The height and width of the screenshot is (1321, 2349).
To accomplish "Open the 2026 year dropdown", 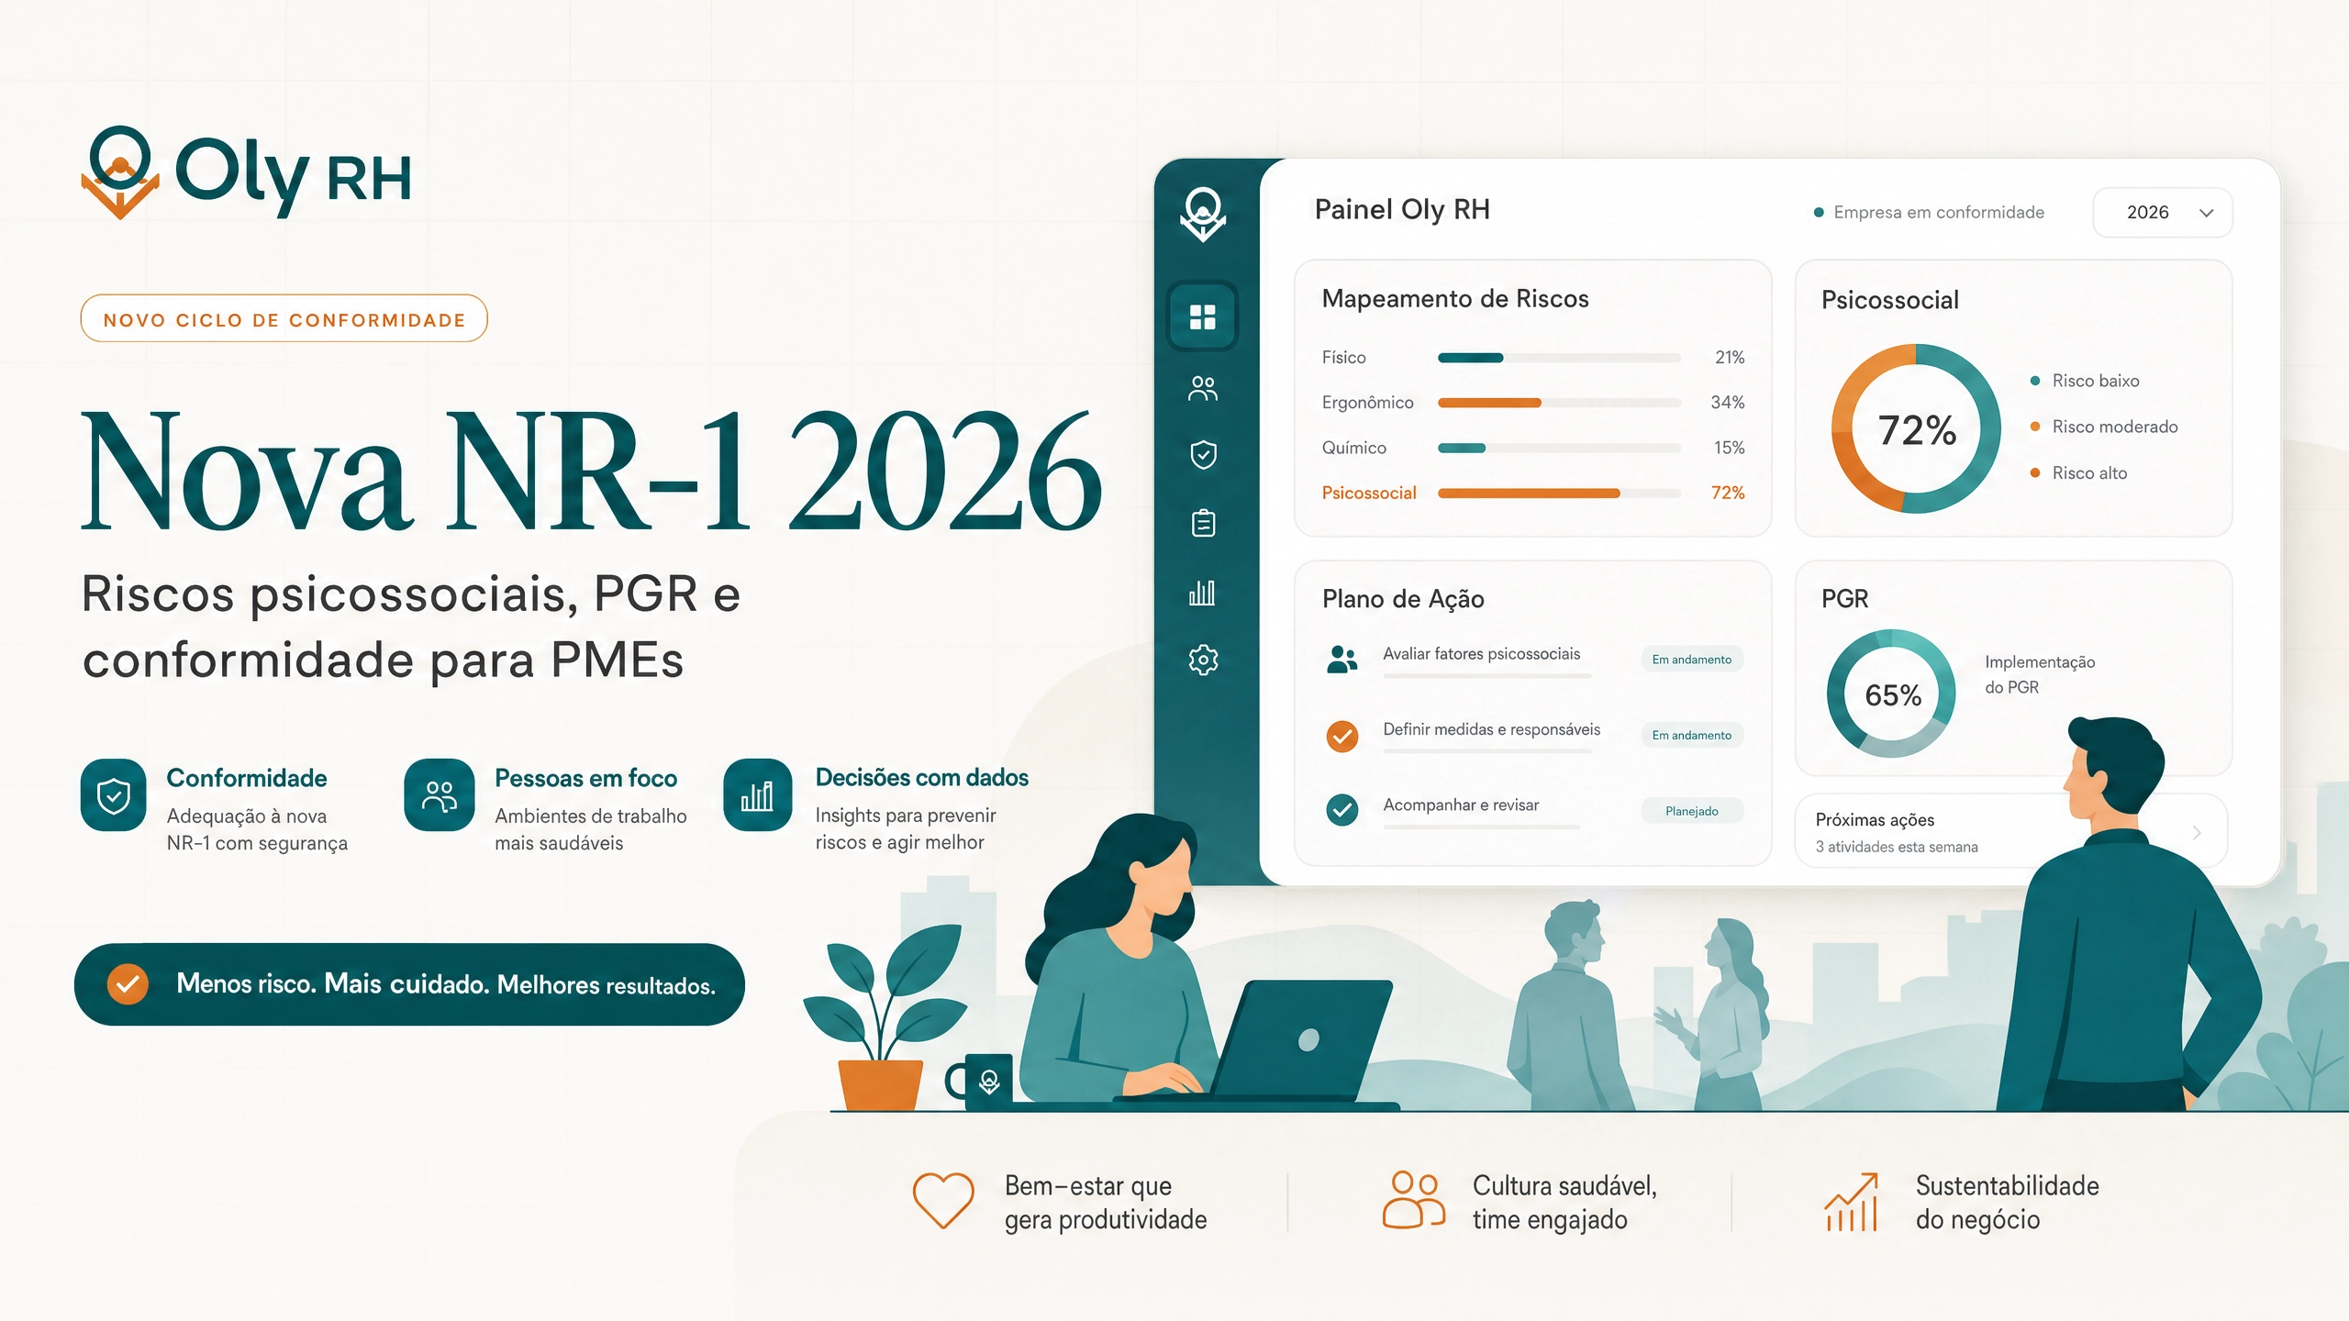I will (2163, 213).
